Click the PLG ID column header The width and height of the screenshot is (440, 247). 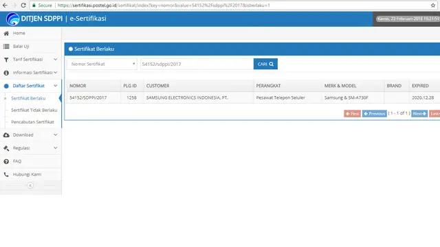(x=130, y=86)
